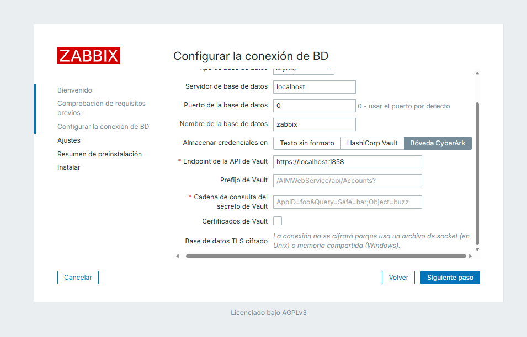The image size is (527, 337).
Task: Click the horizontal scrollbar left arrow
Action: click(x=178, y=256)
